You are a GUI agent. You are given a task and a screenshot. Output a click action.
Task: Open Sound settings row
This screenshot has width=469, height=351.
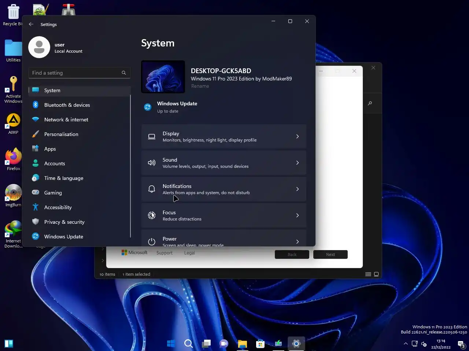coord(224,163)
